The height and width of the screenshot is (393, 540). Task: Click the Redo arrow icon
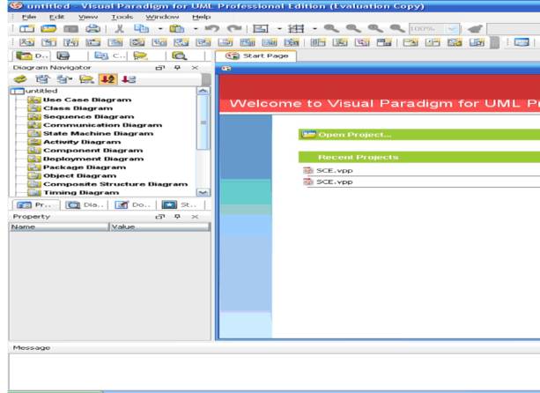point(234,29)
